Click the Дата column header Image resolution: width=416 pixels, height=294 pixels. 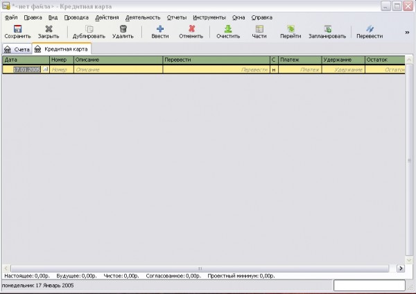[26, 60]
